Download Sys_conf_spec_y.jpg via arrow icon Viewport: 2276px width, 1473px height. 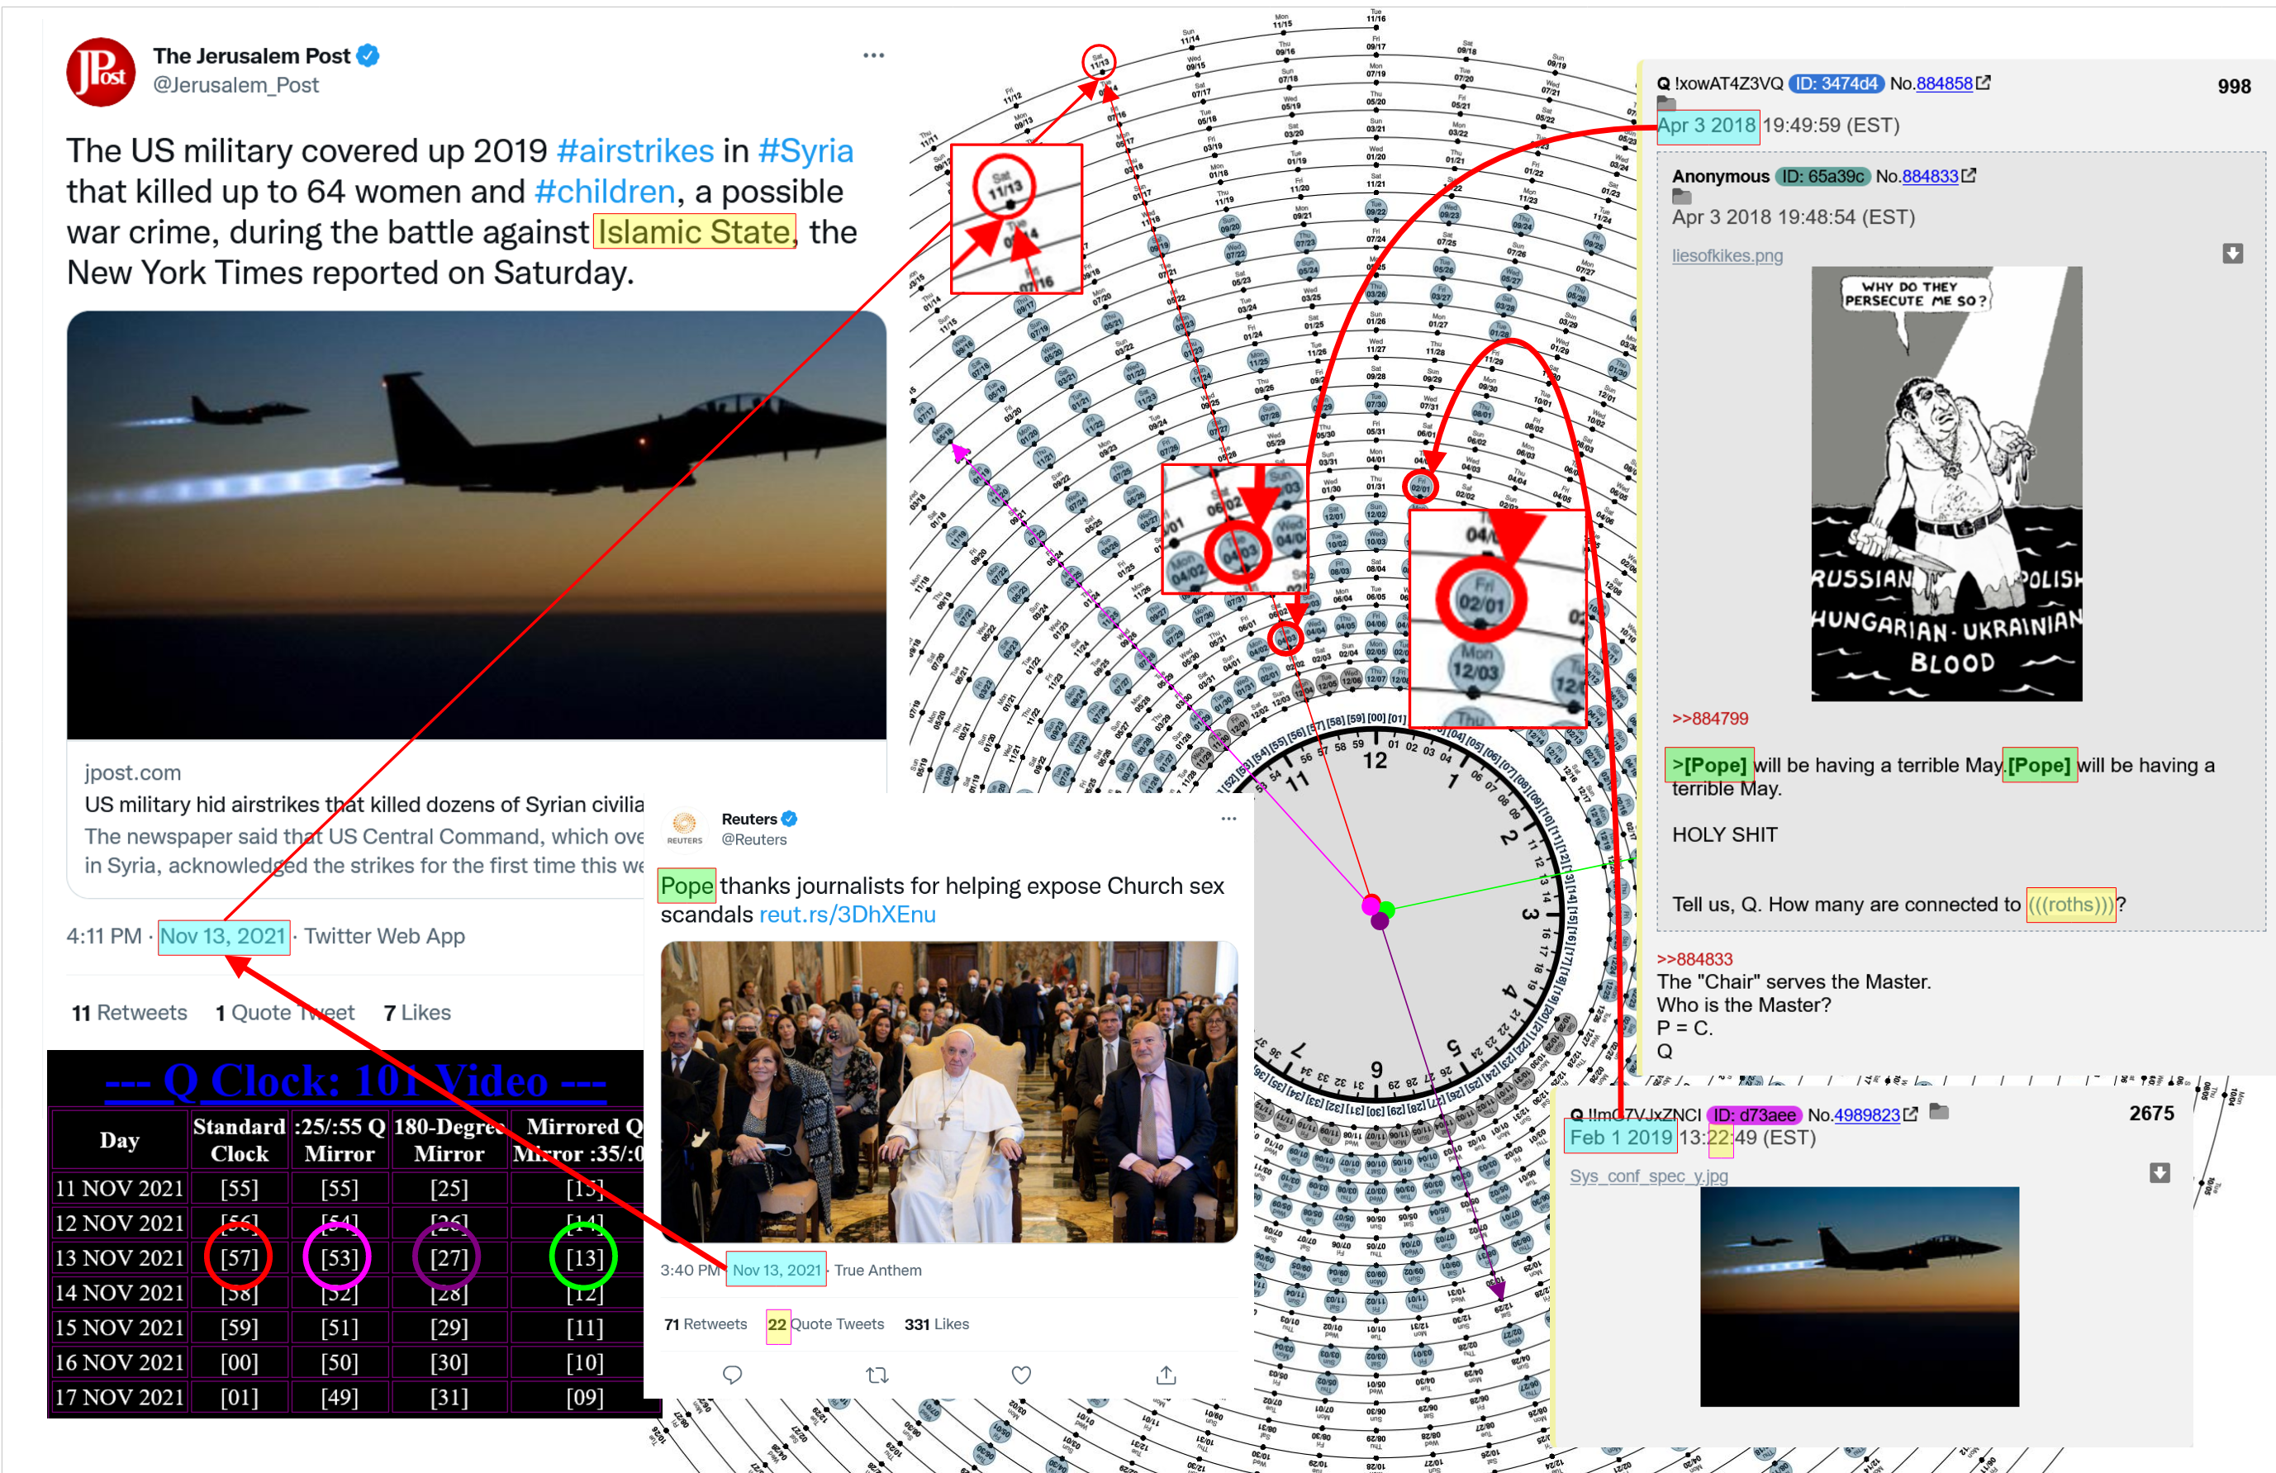2160,1172
